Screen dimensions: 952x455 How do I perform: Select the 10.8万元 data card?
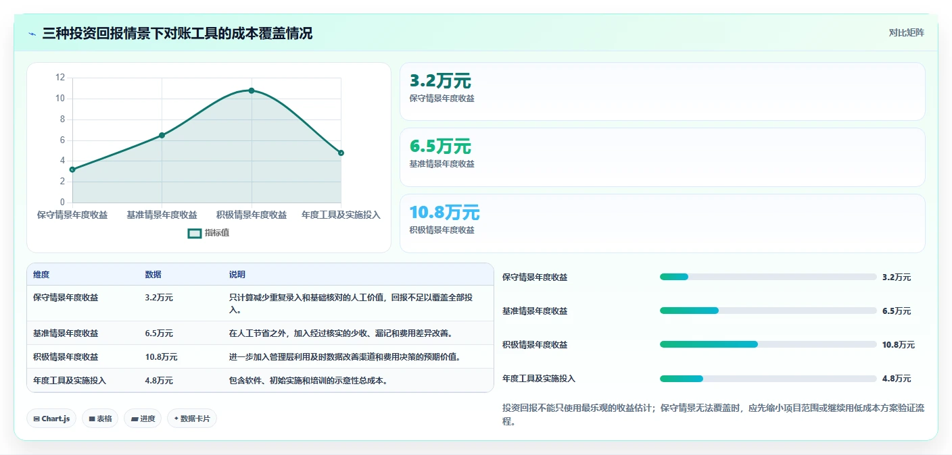662,223
